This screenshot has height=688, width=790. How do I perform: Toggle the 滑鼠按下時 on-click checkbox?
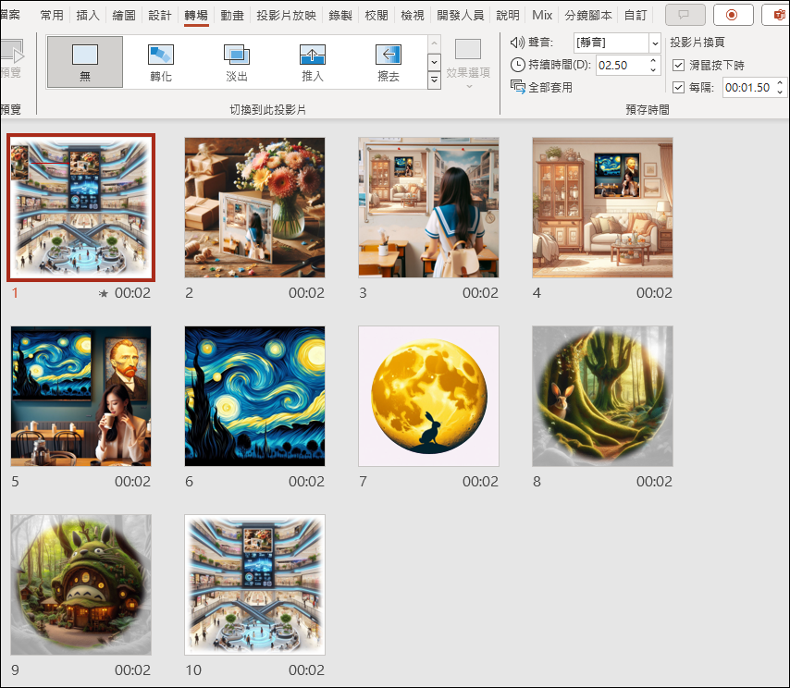pyautogui.click(x=678, y=65)
